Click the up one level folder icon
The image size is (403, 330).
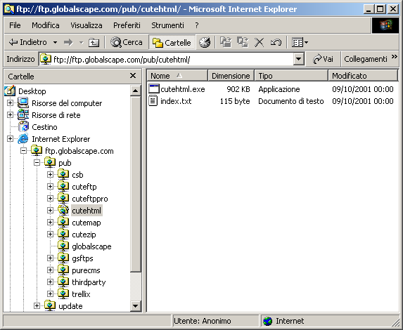[94, 42]
